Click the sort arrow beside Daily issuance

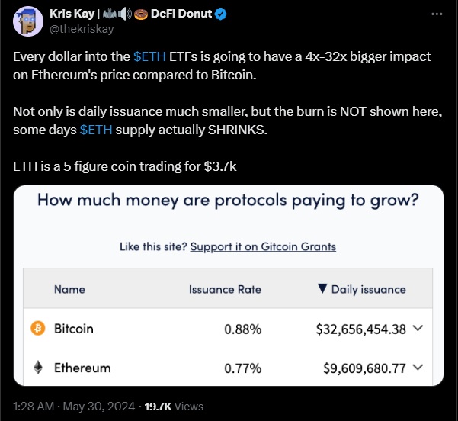(322, 289)
